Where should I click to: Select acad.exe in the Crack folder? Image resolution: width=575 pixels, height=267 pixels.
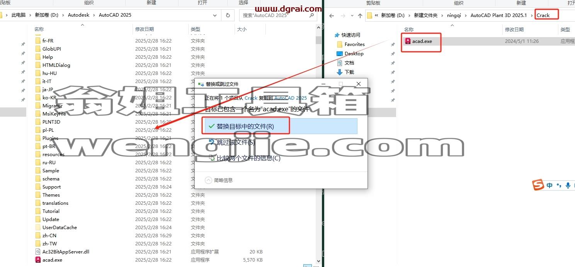[422, 41]
